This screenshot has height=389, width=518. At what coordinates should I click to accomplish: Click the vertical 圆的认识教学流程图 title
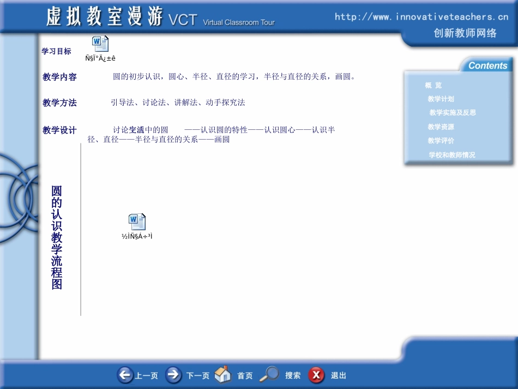pyautogui.click(x=57, y=237)
